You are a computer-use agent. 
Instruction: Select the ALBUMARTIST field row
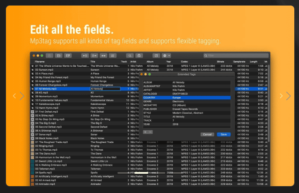pyautogui.click(x=187, y=86)
